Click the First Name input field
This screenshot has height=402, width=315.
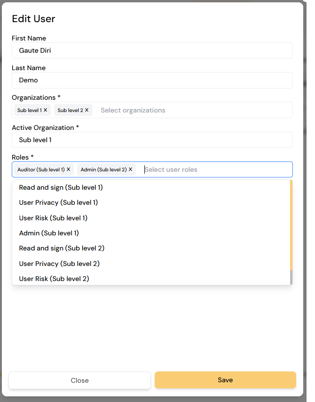click(152, 50)
